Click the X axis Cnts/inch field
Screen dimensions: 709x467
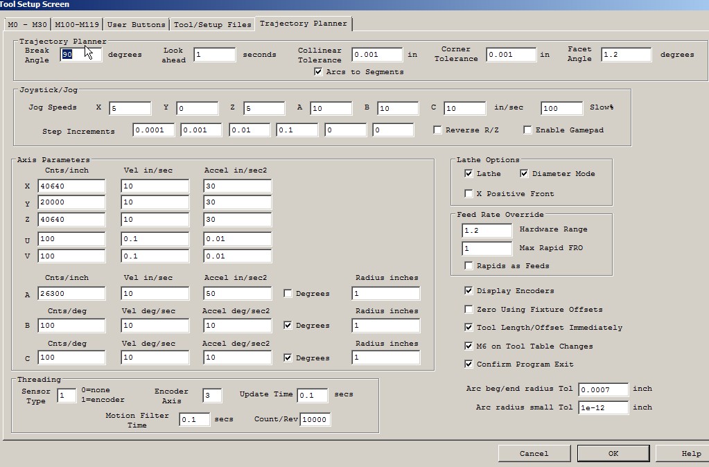(71, 186)
